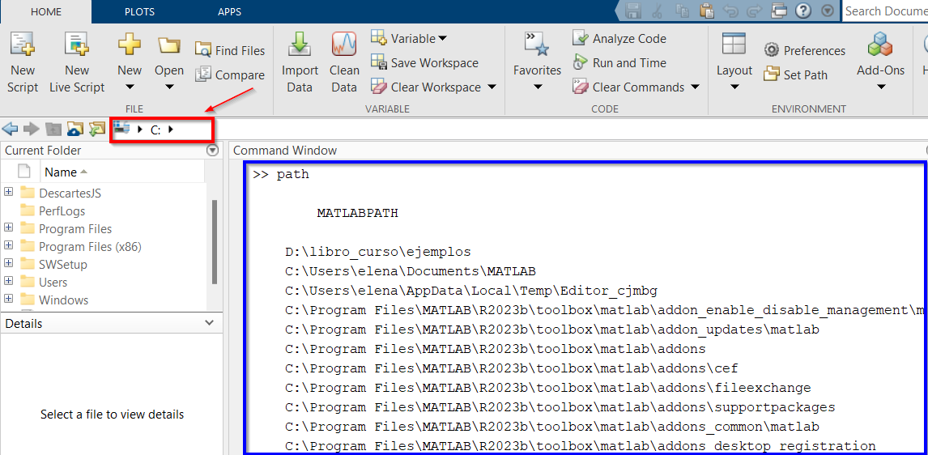Go back with the Back arrow
928x455 pixels.
10,129
